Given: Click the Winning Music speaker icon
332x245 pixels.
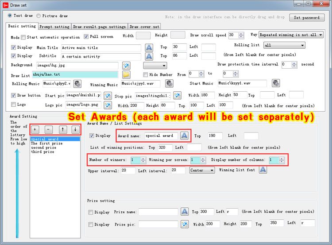Looking at the screenshot, I should coord(169,83).
